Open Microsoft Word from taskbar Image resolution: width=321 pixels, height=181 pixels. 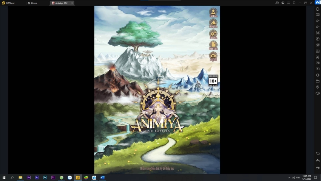coord(103,178)
